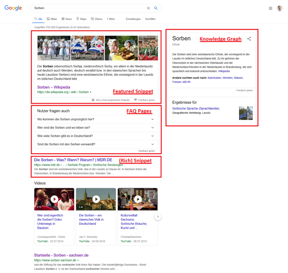Open video title 'Kulturvielfalt Sachsens. Sorbische Bräuche'
Screen dimensions: 288x273
134,221
